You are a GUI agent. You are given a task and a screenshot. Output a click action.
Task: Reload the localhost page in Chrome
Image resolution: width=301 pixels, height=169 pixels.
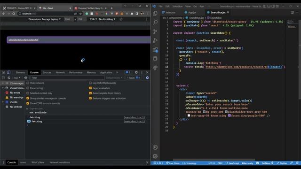(14, 14)
